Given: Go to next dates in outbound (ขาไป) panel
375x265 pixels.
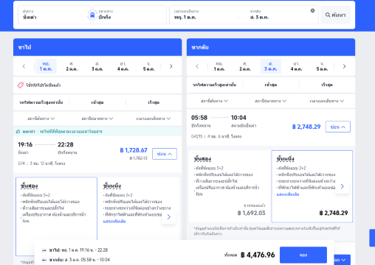Looking at the screenshot, I should [171, 66].
